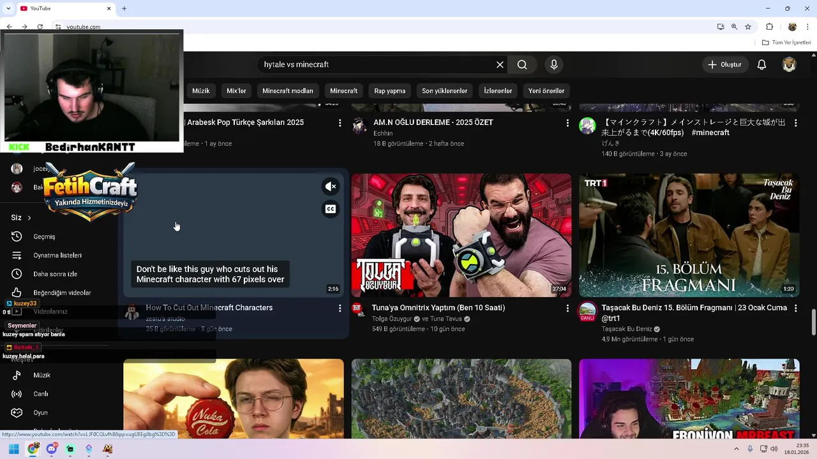817x459 pixels.
Task: Select the Mix'ler filter chip
Action: 236,91
